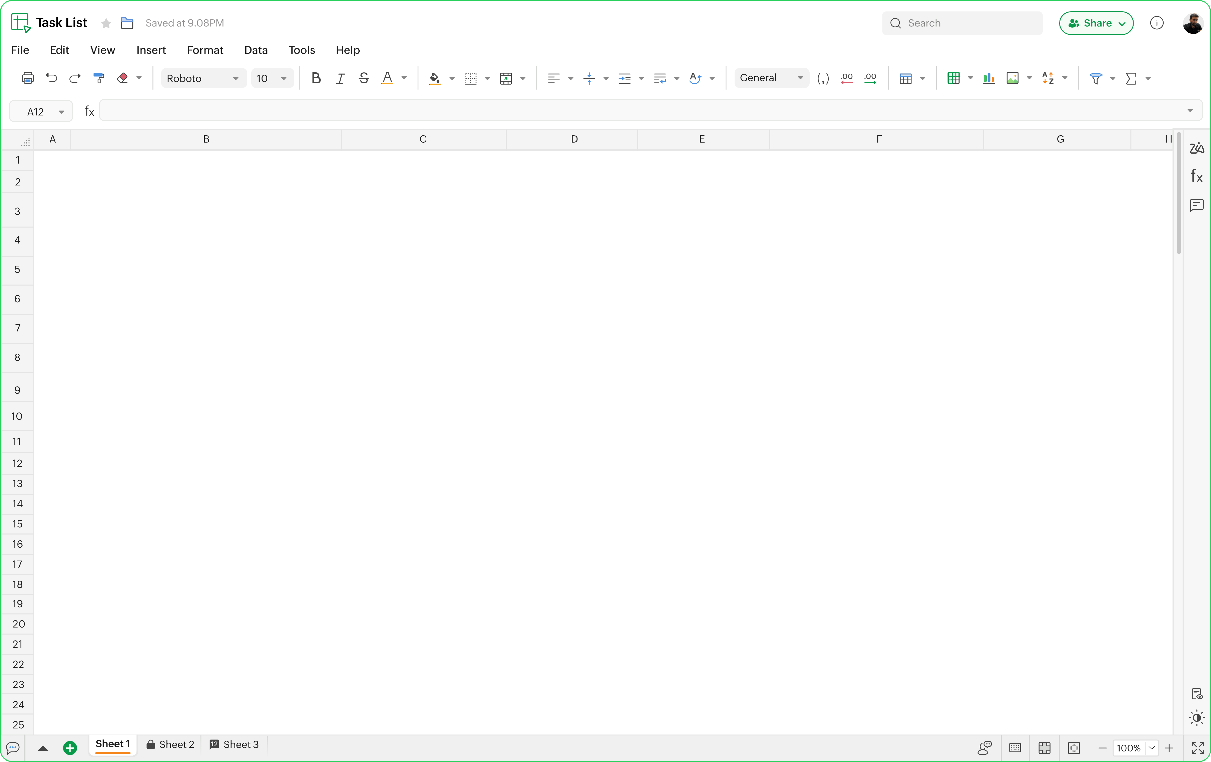Star the Task List document
The width and height of the screenshot is (1211, 762).
click(x=106, y=23)
